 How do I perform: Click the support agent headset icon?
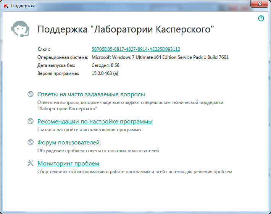coord(20,29)
